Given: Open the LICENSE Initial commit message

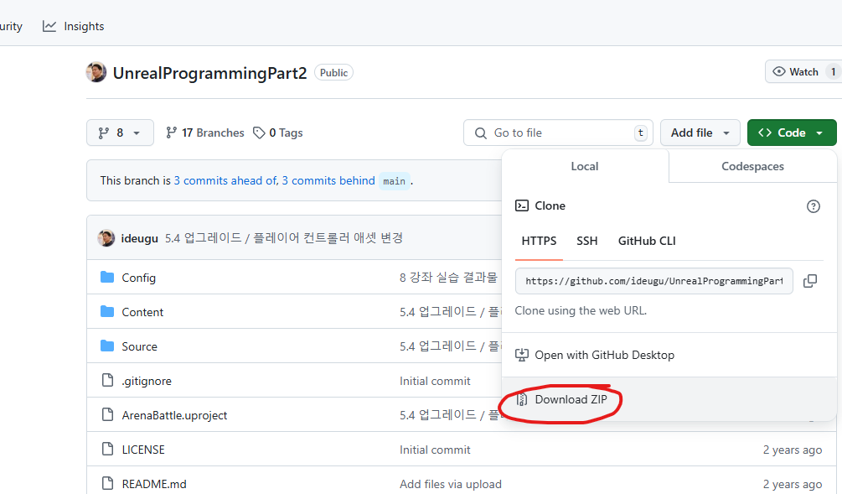Looking at the screenshot, I should point(435,450).
